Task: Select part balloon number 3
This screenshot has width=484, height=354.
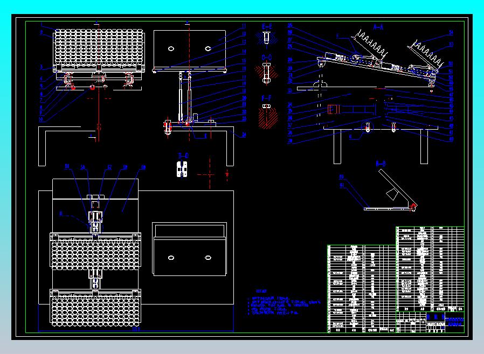Action: click(41, 67)
